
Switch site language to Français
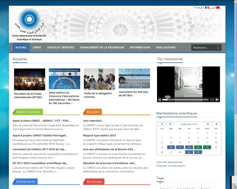[199, 8]
